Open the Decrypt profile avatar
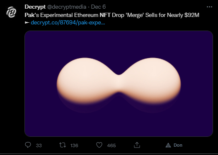 (11, 12)
